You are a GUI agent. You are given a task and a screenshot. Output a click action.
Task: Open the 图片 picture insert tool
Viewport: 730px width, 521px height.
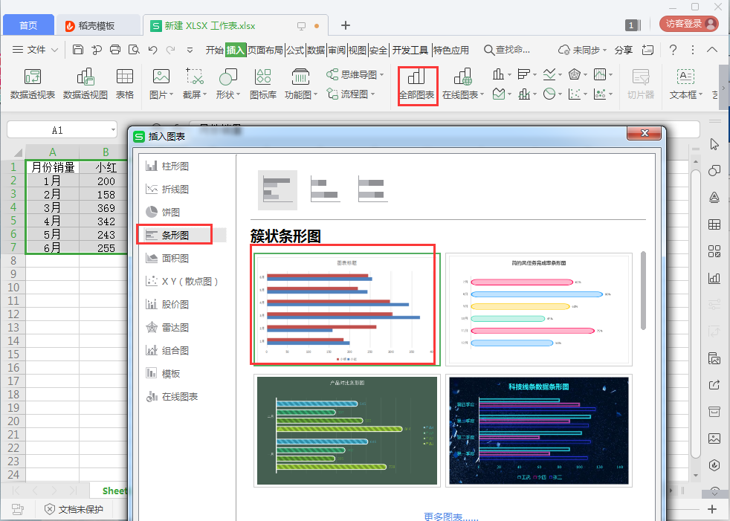161,84
